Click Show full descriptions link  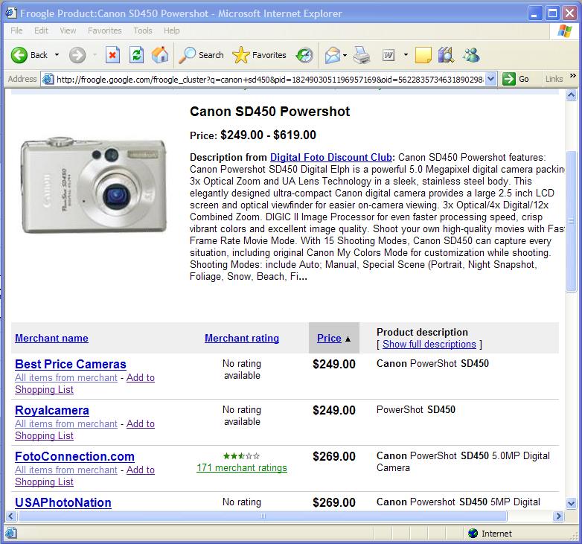click(429, 345)
